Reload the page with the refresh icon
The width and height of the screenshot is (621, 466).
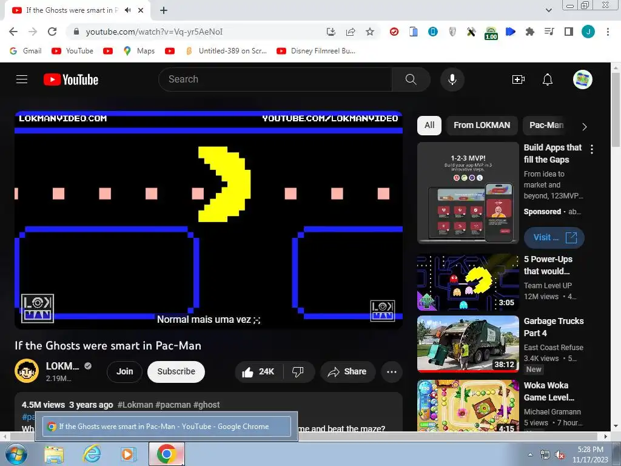[52, 32]
